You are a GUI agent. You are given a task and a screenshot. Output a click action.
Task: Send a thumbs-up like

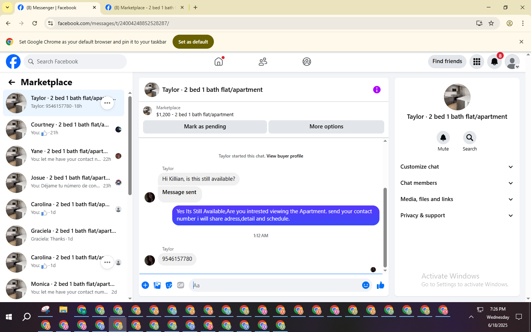[381, 285]
